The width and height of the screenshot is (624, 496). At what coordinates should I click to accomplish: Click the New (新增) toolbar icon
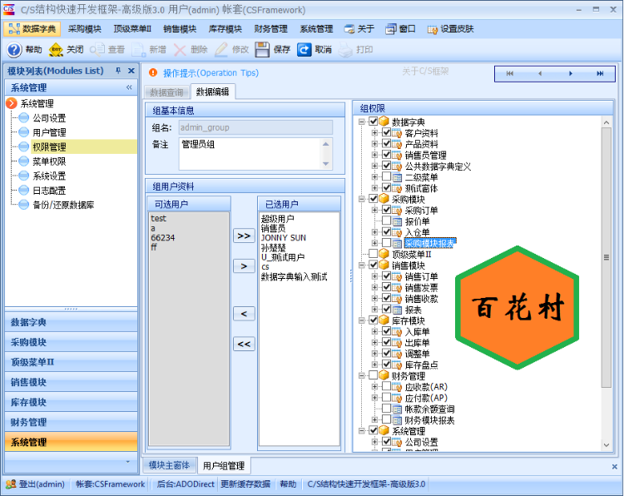(138, 50)
